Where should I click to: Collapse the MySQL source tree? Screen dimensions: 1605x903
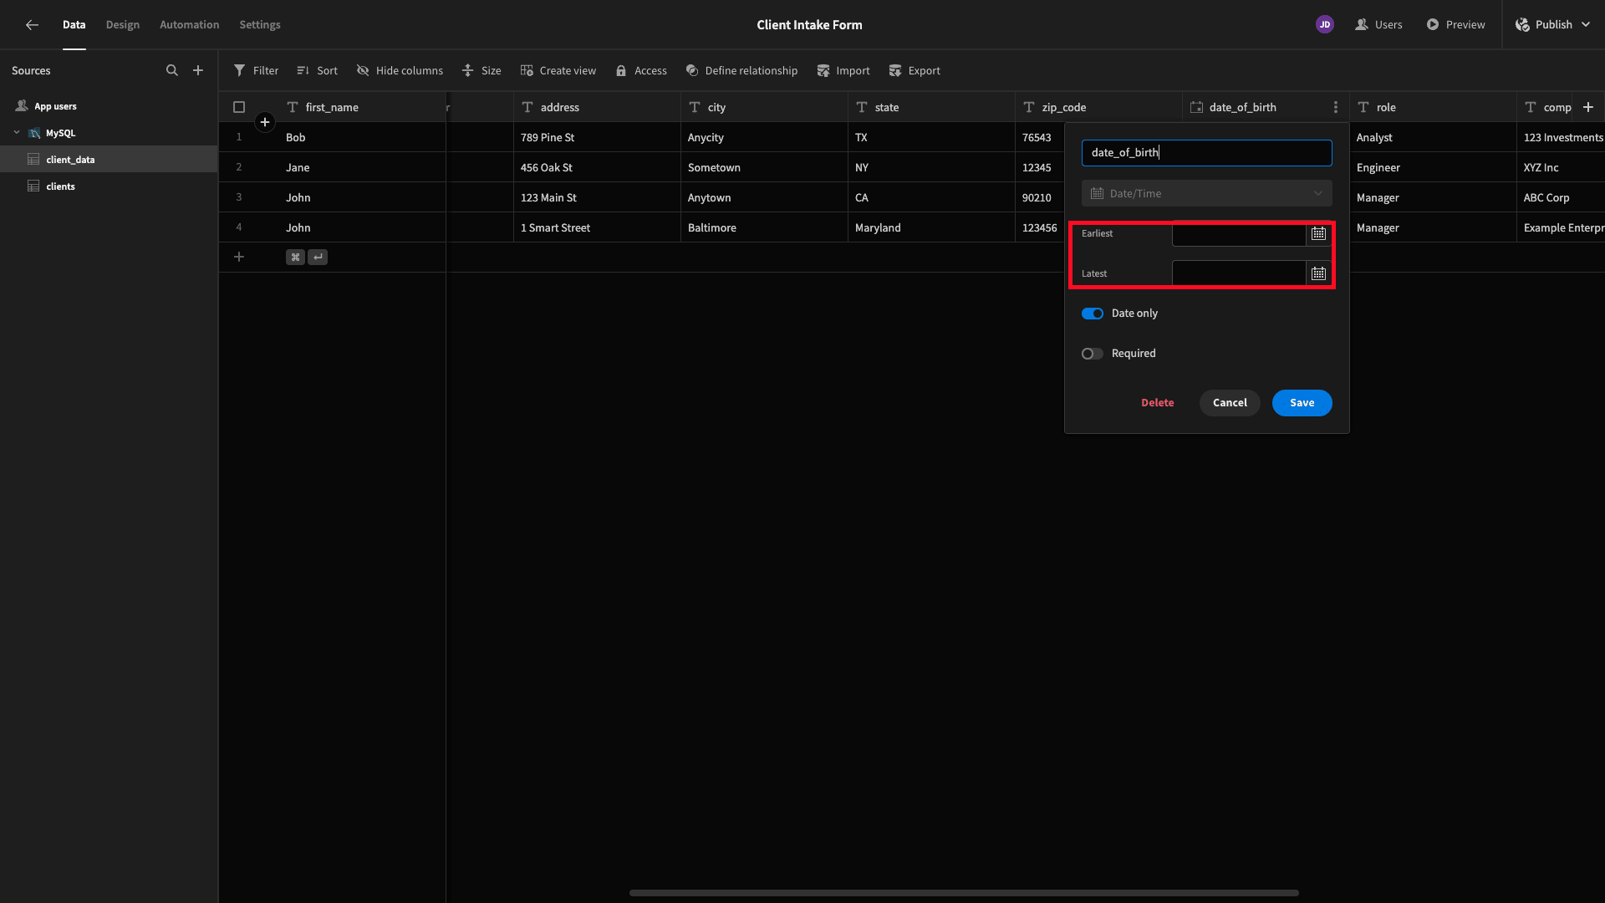(x=17, y=133)
